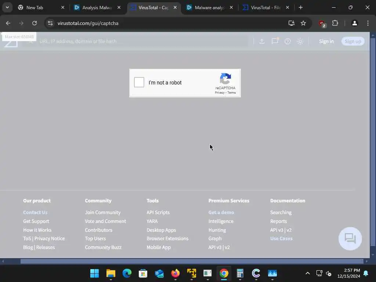Open the YARA link
Screen dimensions: 376x282
(x=152, y=221)
